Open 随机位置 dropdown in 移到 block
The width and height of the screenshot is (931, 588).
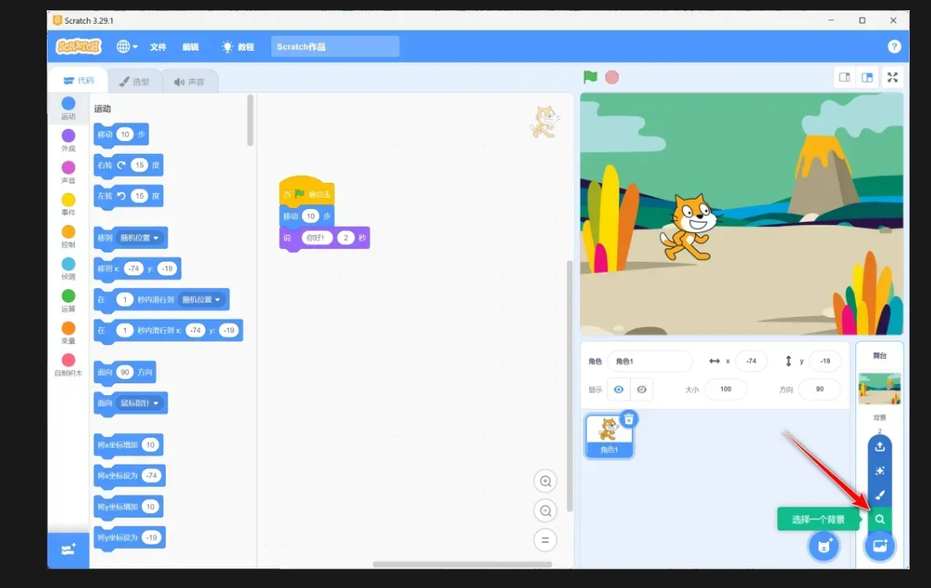pyautogui.click(x=140, y=238)
